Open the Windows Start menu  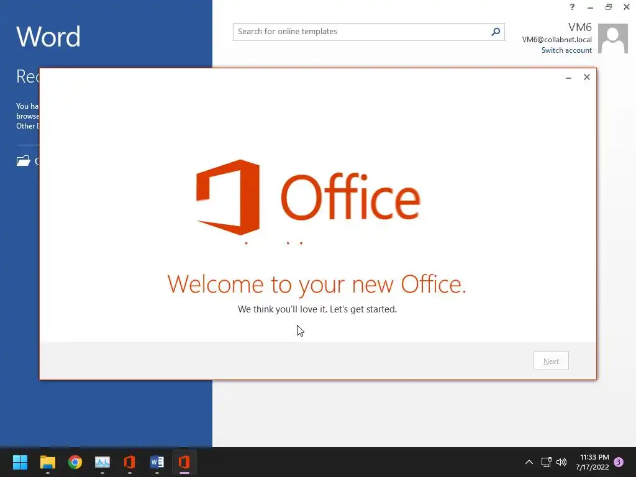point(20,462)
